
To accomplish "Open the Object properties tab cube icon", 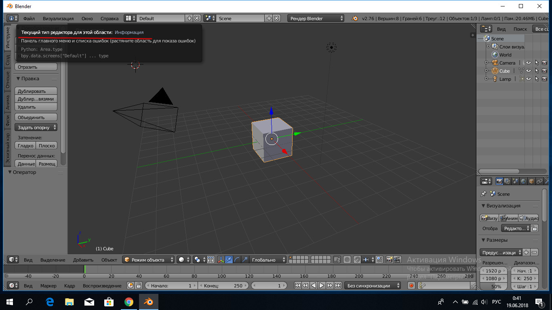I will coord(531,181).
